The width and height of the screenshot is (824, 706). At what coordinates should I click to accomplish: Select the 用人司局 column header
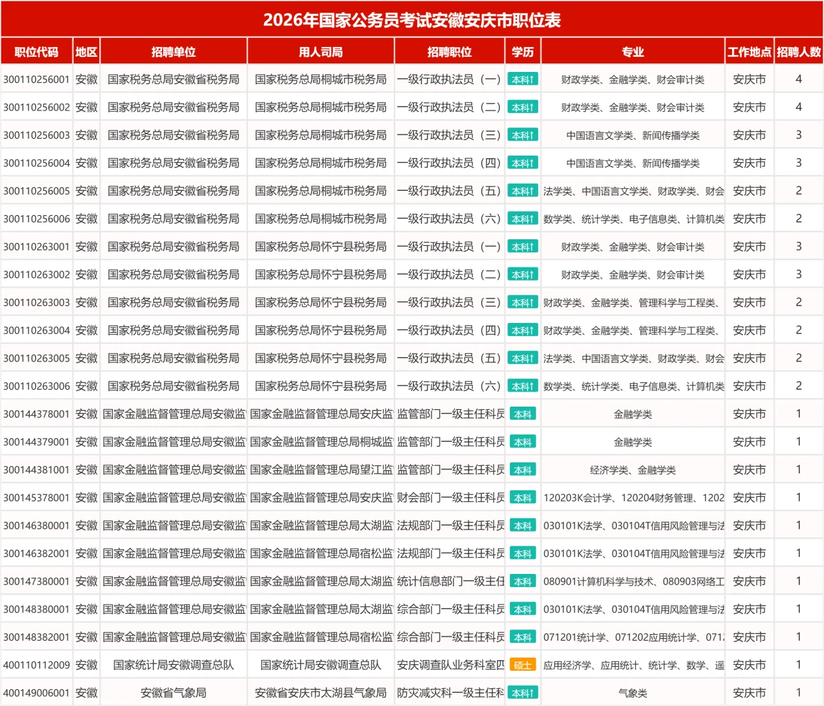[x=321, y=52]
